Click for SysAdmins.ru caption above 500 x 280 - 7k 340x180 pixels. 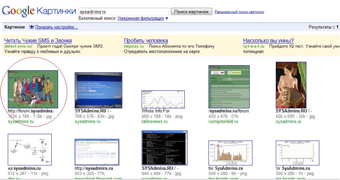(x=293, y=168)
